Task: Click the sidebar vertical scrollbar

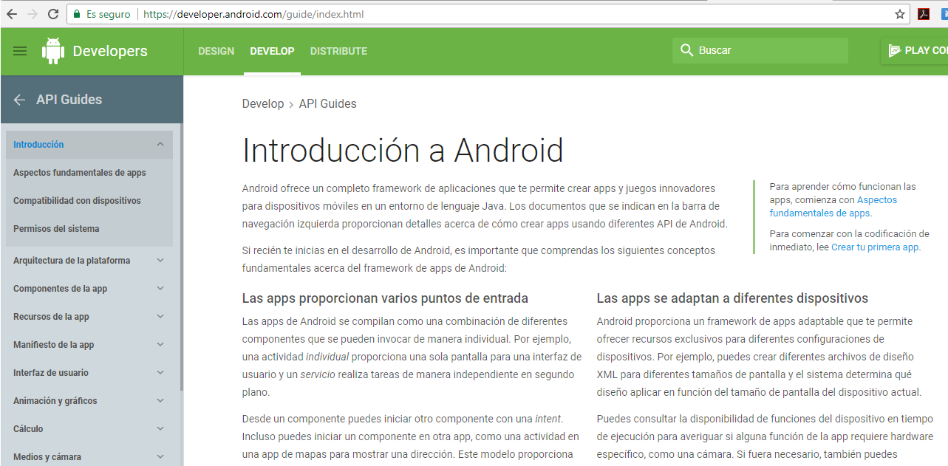Action: pos(181,258)
